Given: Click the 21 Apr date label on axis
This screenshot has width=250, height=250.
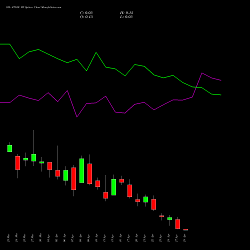Looking at the screenshot, I should click(x=144, y=238).
